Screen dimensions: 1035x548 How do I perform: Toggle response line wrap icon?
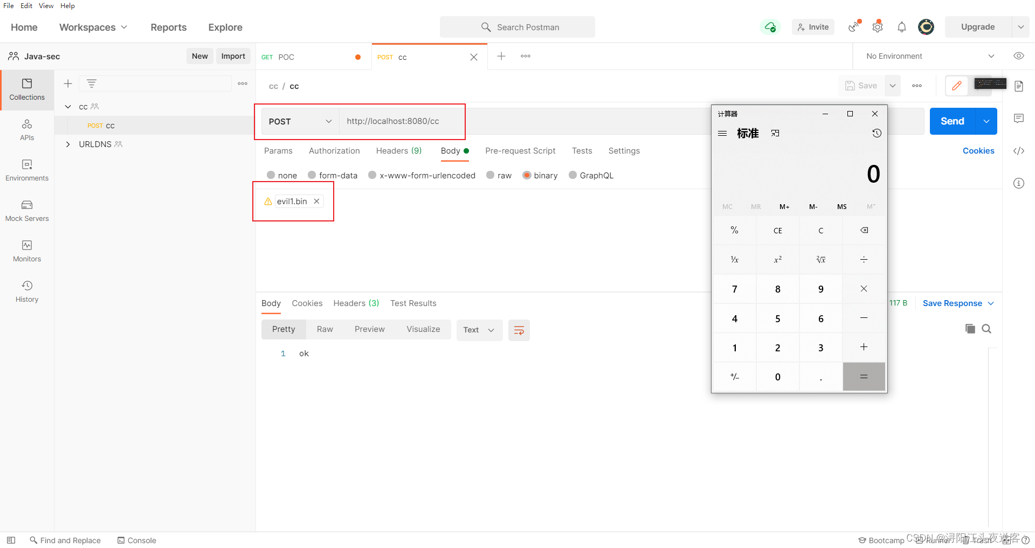click(x=519, y=330)
